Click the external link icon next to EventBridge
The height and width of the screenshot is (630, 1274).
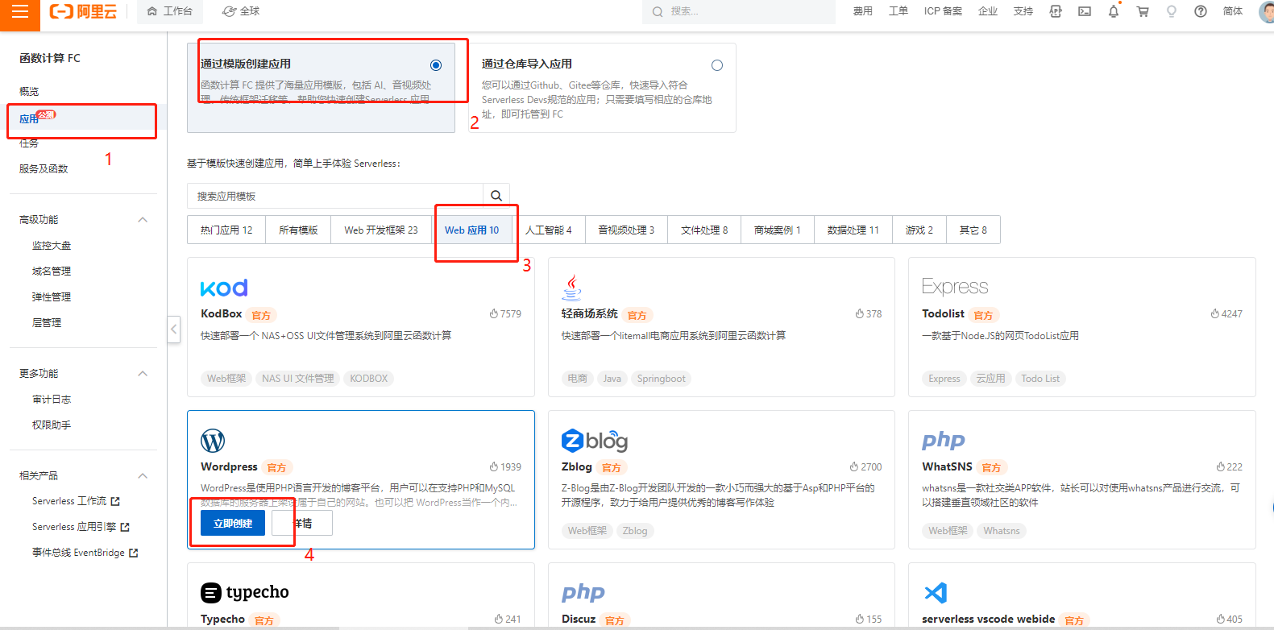(x=134, y=553)
